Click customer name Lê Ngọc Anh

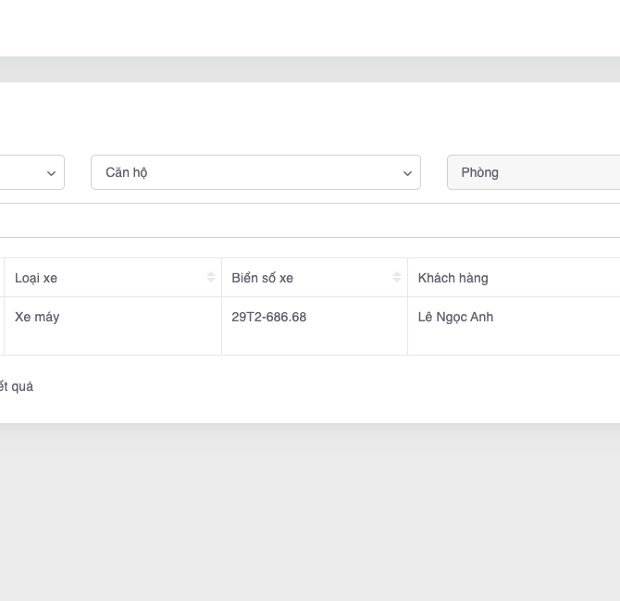click(455, 317)
